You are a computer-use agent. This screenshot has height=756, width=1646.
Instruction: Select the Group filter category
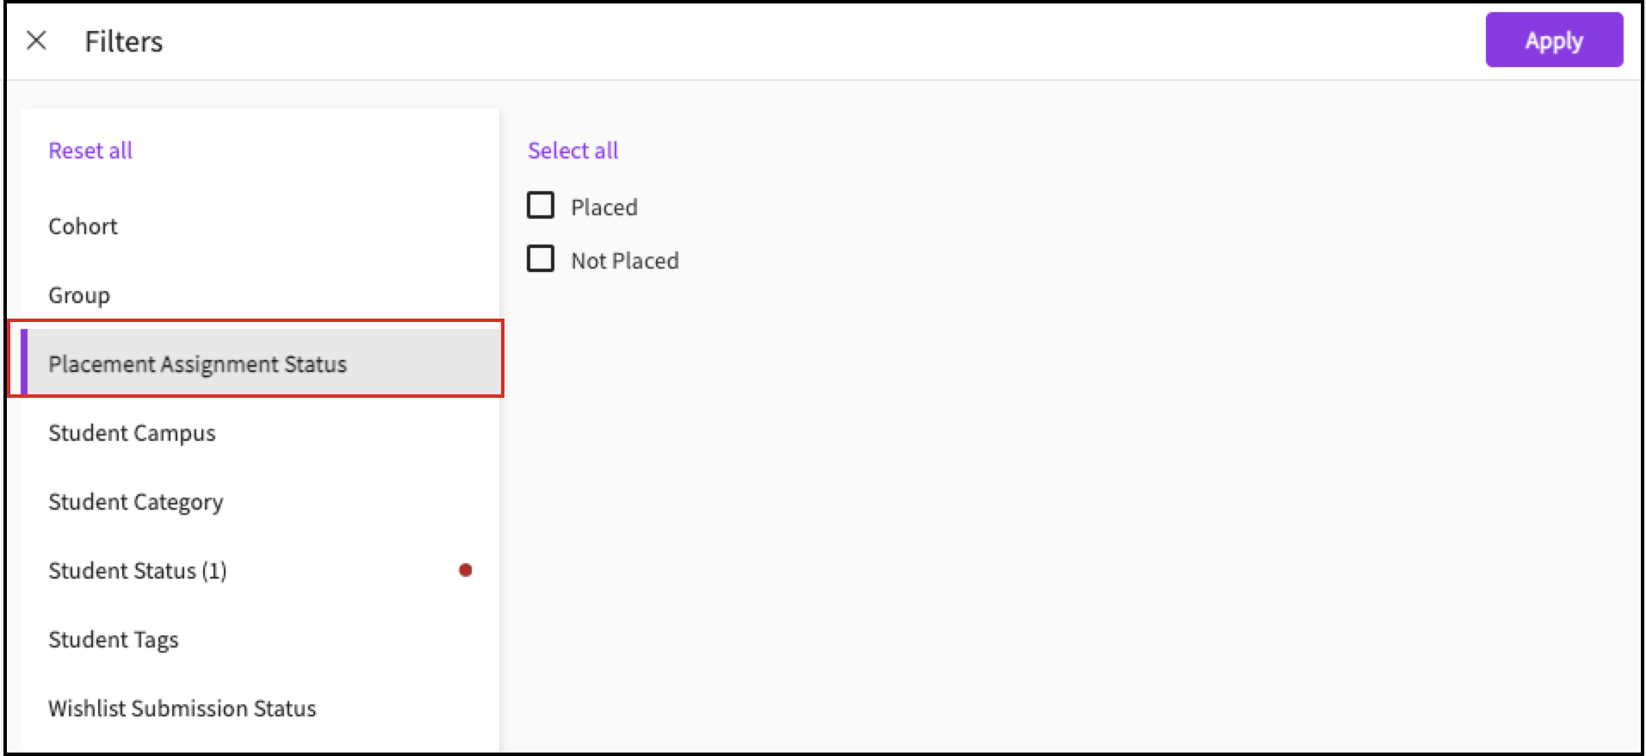tap(259, 295)
